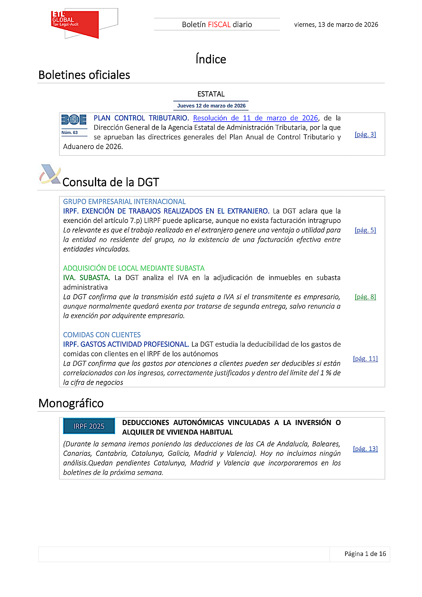Click the Boletín FISCAL diario header title
The width and height of the screenshot is (422, 597).
217,24
